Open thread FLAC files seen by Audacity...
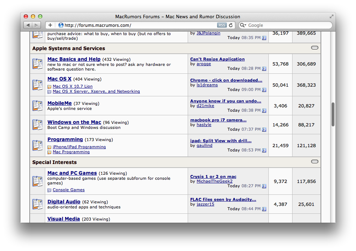 click(223, 199)
